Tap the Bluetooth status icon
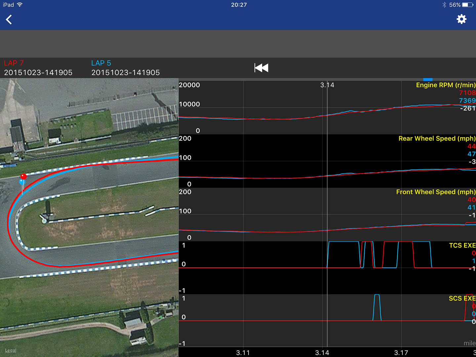Screen dimensions: 476x357 click(444, 5)
